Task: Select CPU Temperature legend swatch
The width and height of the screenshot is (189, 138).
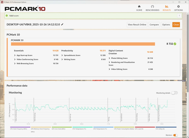Action: [x=83, y=127]
